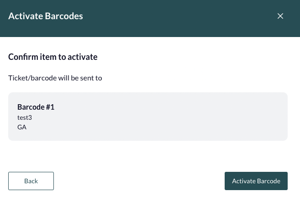
Task: Click the word 'Barcodes' in the header title
Action: (x=64, y=16)
